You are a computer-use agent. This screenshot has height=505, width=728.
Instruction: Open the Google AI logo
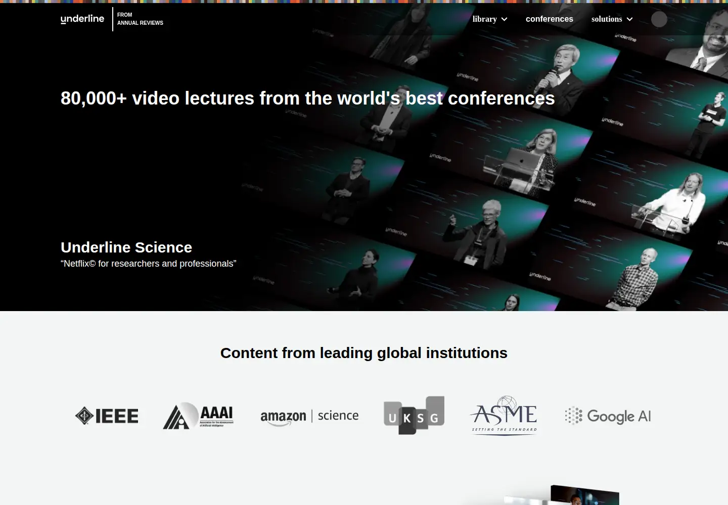click(608, 416)
